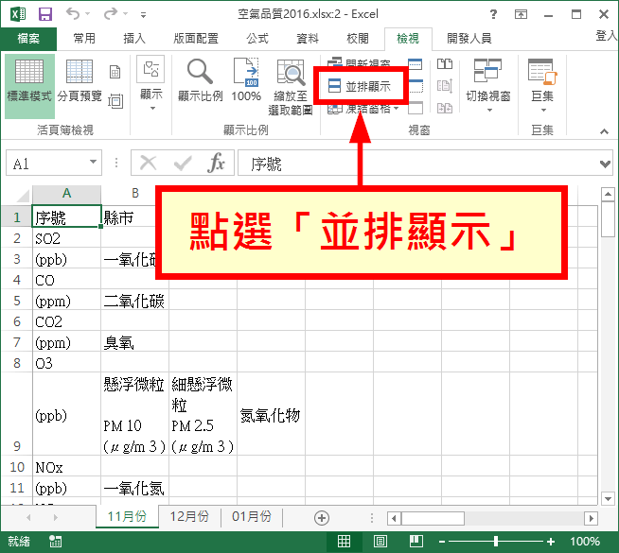
Task: Switch to Page Break Preview in status bar
Action: click(416, 541)
